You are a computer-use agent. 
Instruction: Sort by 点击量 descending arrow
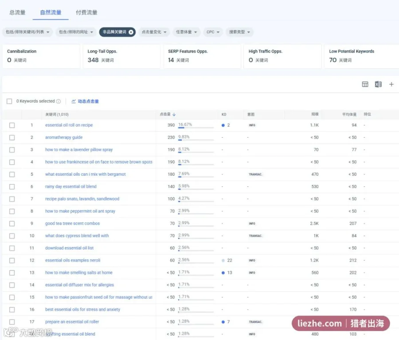[x=174, y=115]
